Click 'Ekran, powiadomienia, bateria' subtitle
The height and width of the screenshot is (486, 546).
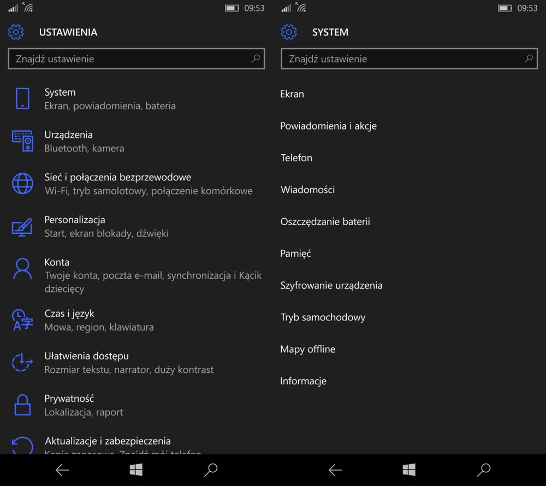point(110,106)
